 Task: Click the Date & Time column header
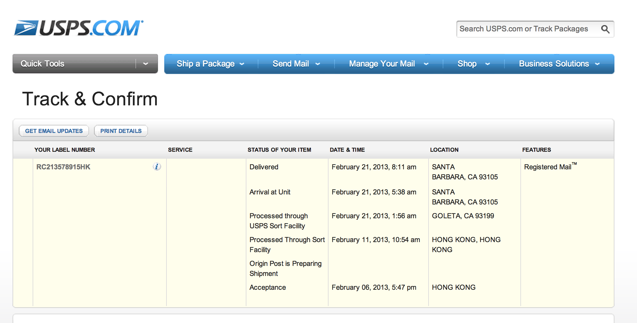pos(347,150)
